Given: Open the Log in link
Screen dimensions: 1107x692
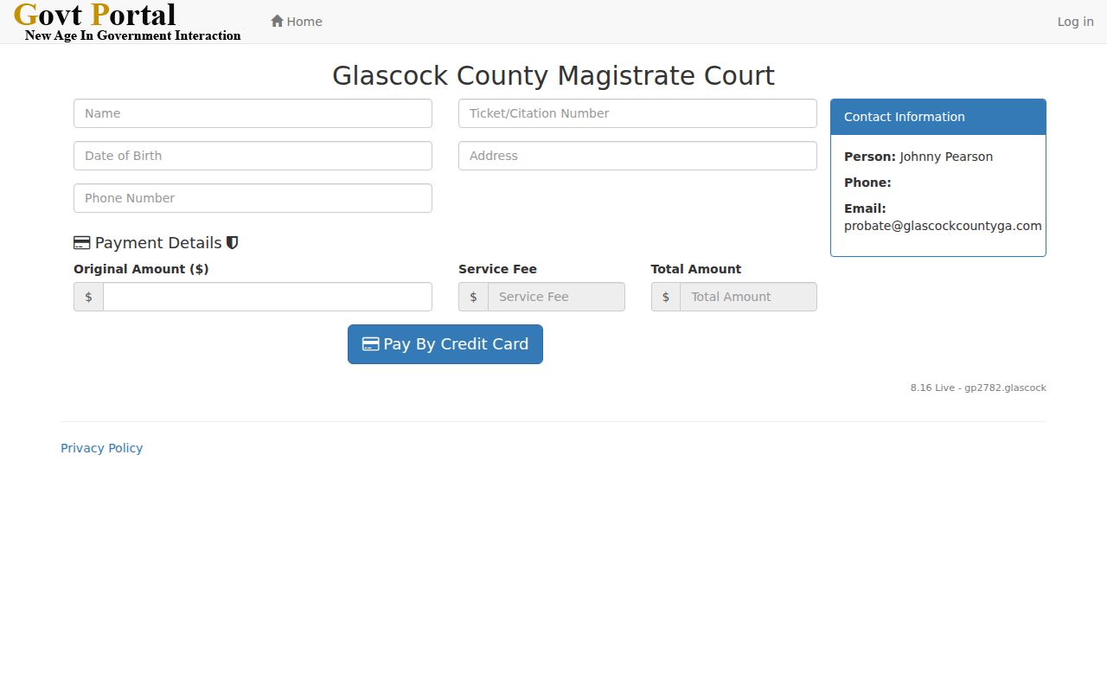Looking at the screenshot, I should (x=1075, y=22).
